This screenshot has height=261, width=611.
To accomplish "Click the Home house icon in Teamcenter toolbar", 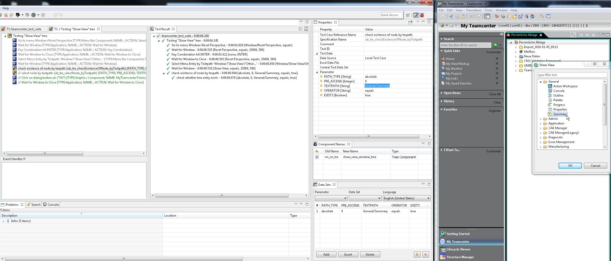I will (497, 16).
